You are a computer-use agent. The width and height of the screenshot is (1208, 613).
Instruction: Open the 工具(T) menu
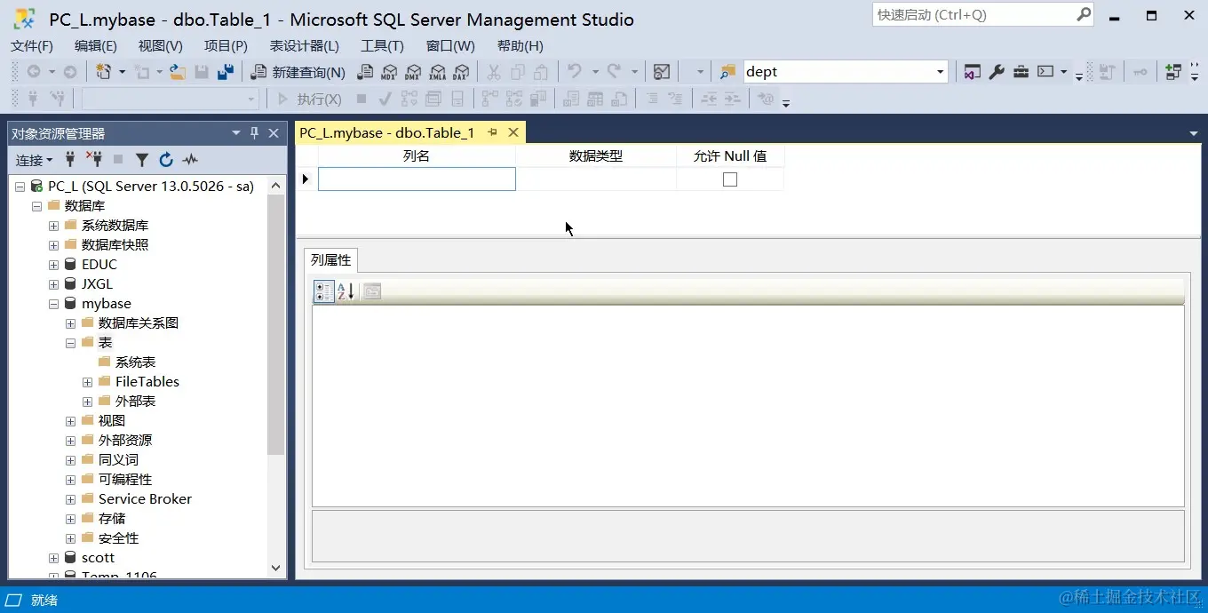(382, 46)
